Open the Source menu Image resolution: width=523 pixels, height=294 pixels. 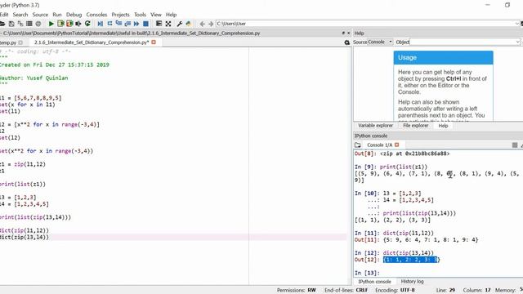tap(40, 15)
